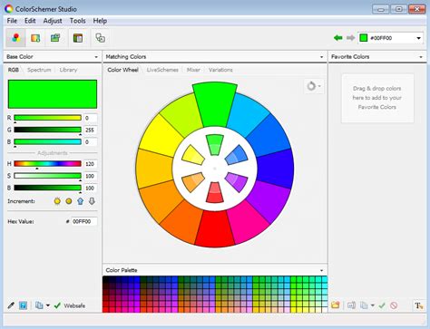Open the Help menu
This screenshot has height=329, width=430.
(100, 21)
